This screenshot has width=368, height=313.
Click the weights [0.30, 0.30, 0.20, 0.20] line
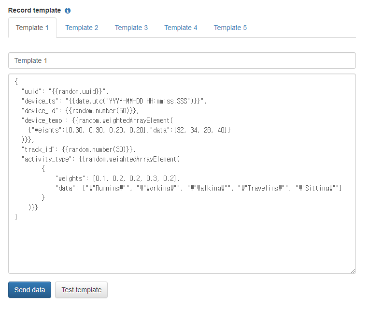pyautogui.click(x=129, y=130)
